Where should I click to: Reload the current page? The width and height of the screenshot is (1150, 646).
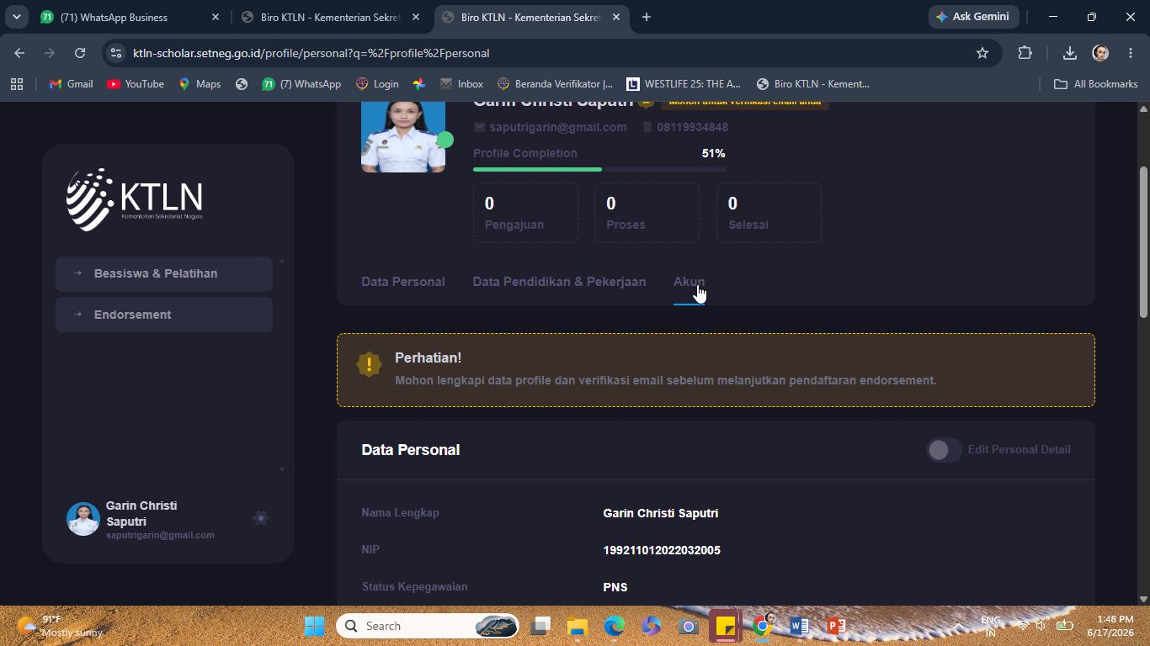[x=80, y=53]
